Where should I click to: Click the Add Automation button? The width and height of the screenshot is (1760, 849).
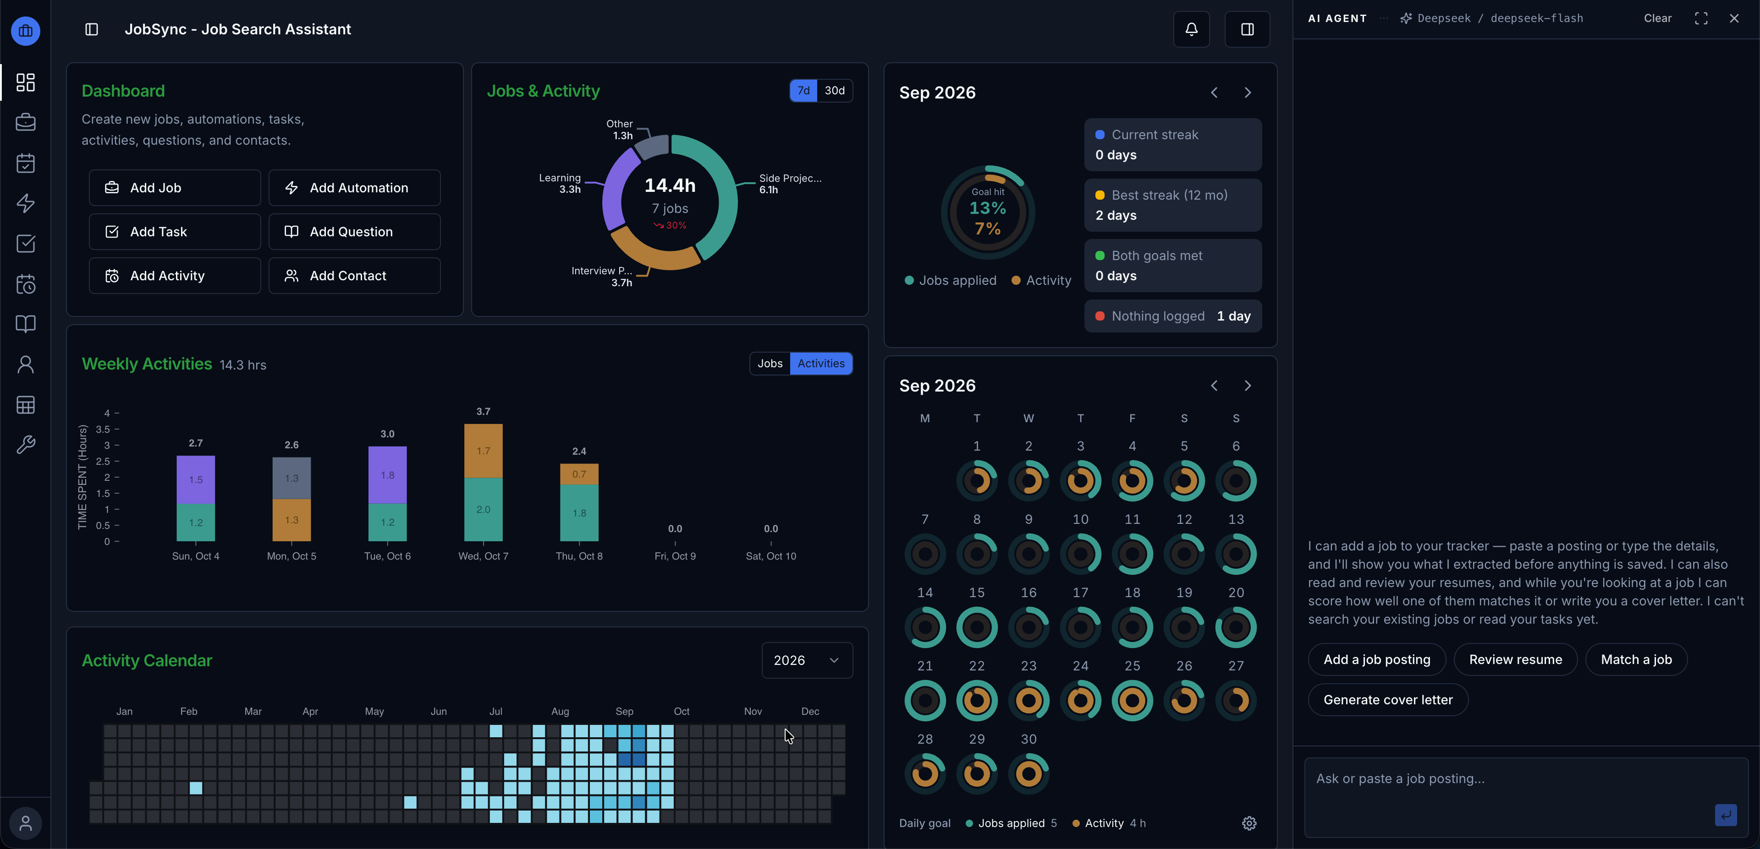pyautogui.click(x=354, y=188)
